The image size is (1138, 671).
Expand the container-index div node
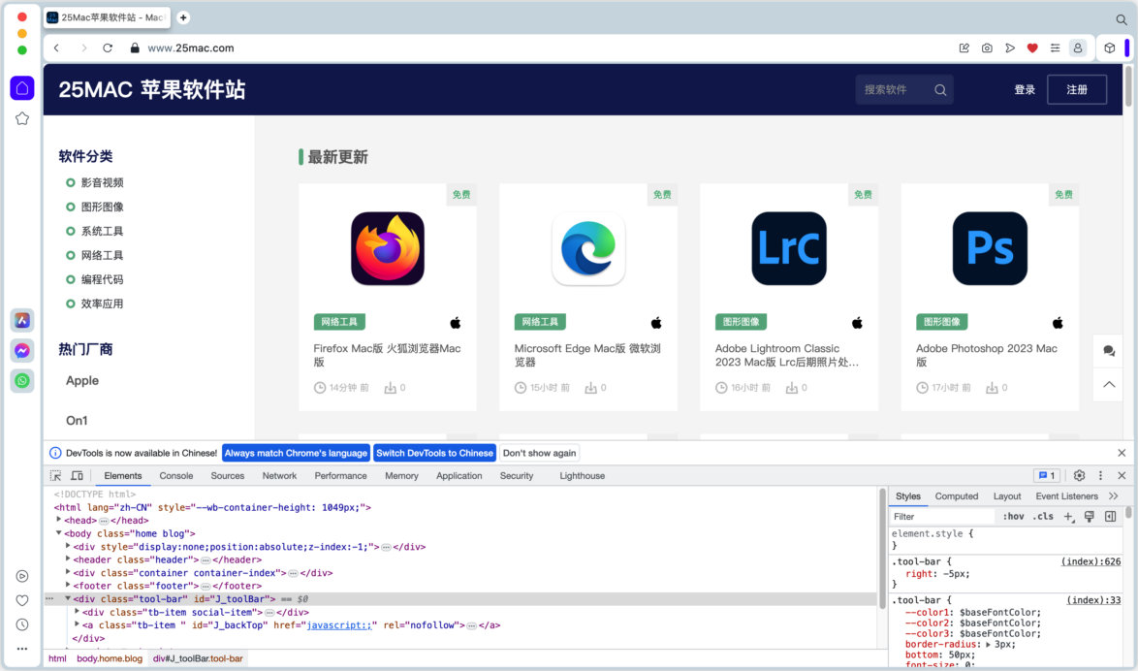68,572
